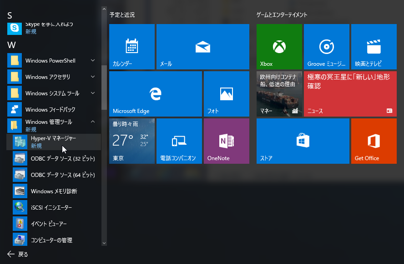404x264 pixels.
Task: Launch Hyper-V マネージャー icon
Action: (x=20, y=142)
